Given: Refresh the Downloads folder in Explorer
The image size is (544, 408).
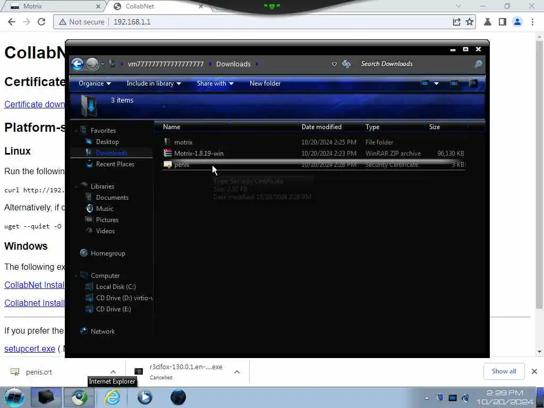Looking at the screenshot, I should coord(346,64).
